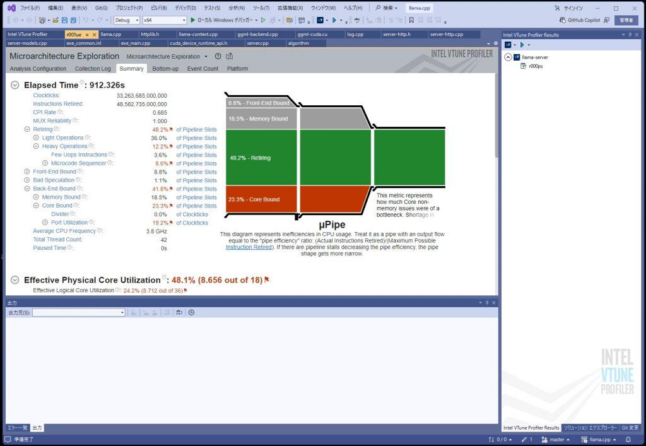Click the GitHub Copilot icon
Screen dimensions: 646x446
[561, 20]
